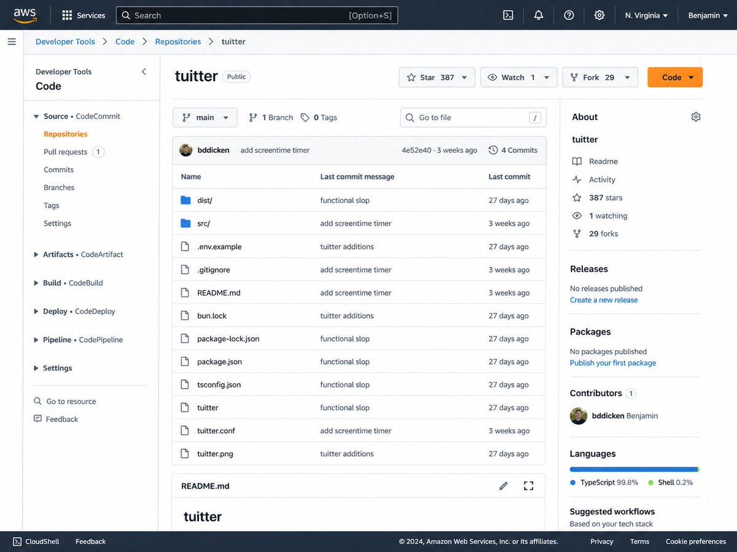Click the blue TypeScript legend dot
The height and width of the screenshot is (552, 737).
573,483
